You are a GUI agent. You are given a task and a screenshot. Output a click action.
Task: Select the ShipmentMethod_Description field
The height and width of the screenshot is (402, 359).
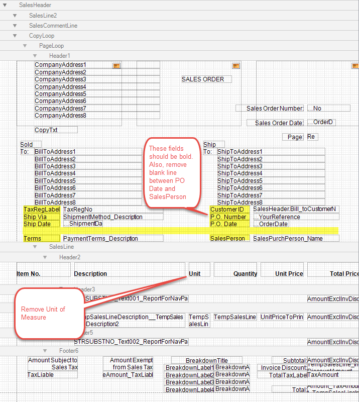pos(113,217)
